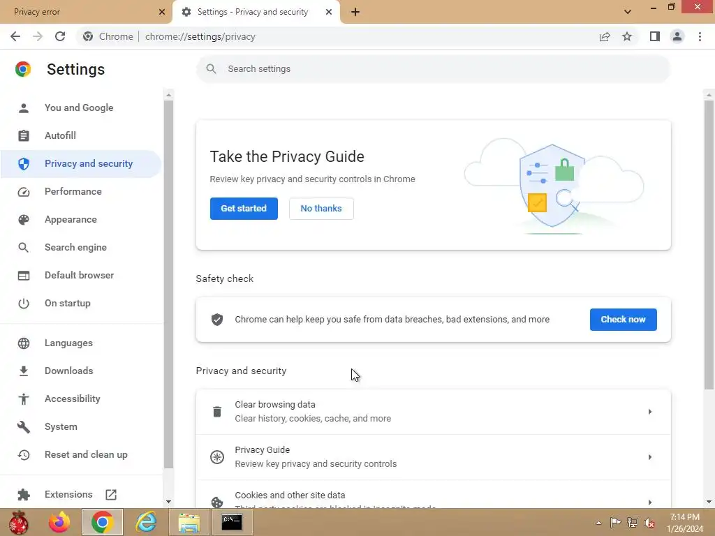Open Downloads settings section
This screenshot has width=715, height=536.
(x=81, y=371)
